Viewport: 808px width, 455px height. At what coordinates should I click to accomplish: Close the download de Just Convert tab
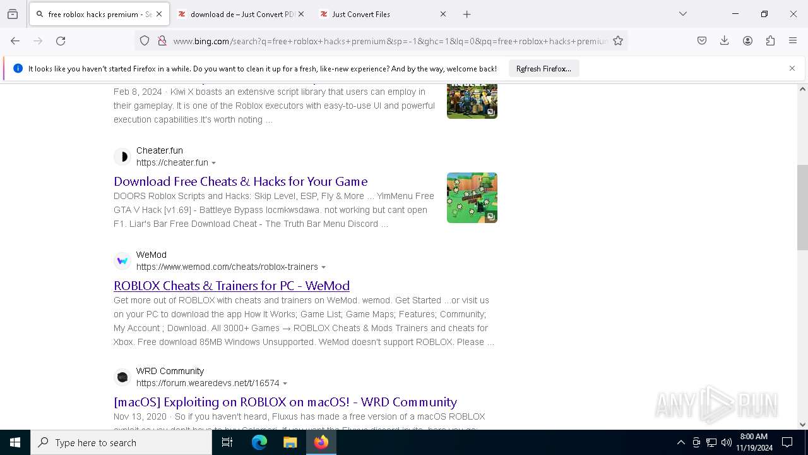click(301, 14)
